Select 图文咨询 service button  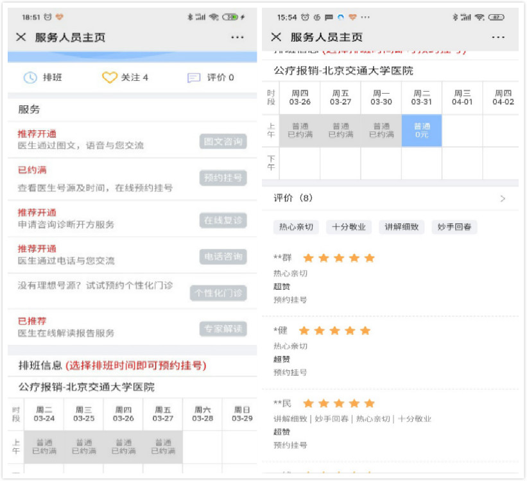tap(223, 141)
